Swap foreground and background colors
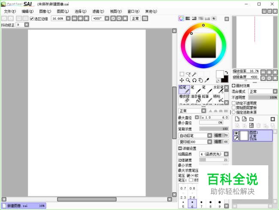 pos(226,72)
